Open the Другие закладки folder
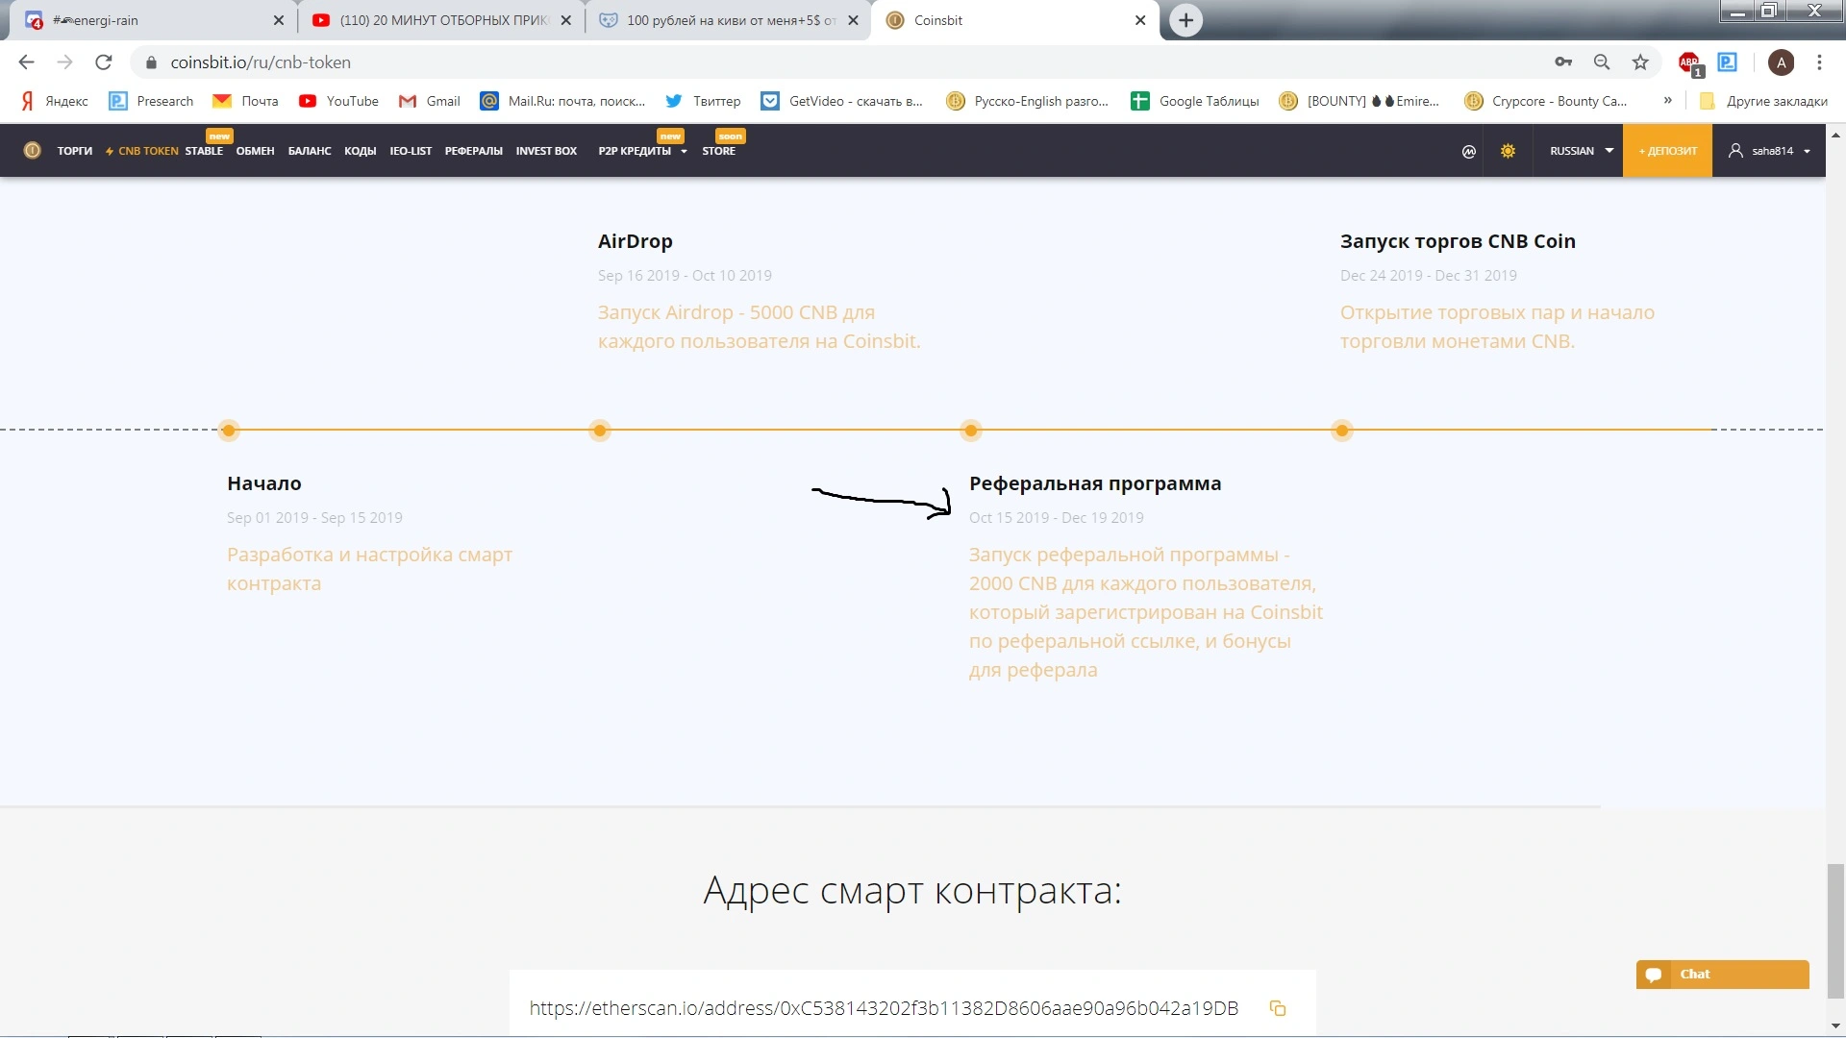Screen dimensions: 1846x1038 tap(1763, 101)
